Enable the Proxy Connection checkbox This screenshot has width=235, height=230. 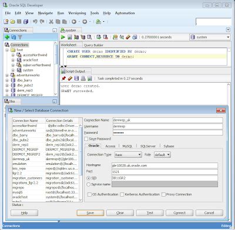pyautogui.click(x=163, y=194)
